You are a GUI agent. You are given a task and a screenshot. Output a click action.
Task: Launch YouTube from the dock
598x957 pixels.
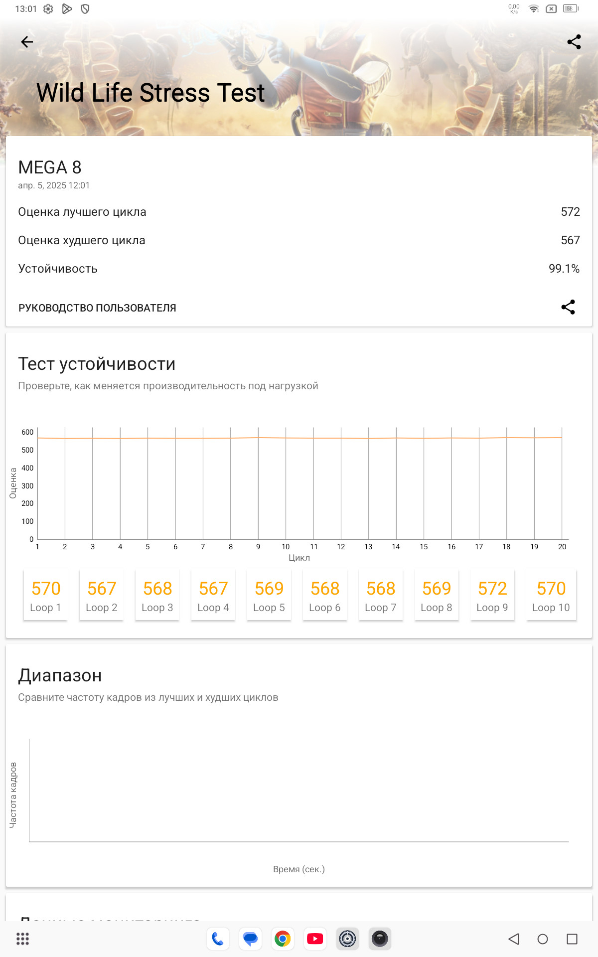pyautogui.click(x=315, y=939)
